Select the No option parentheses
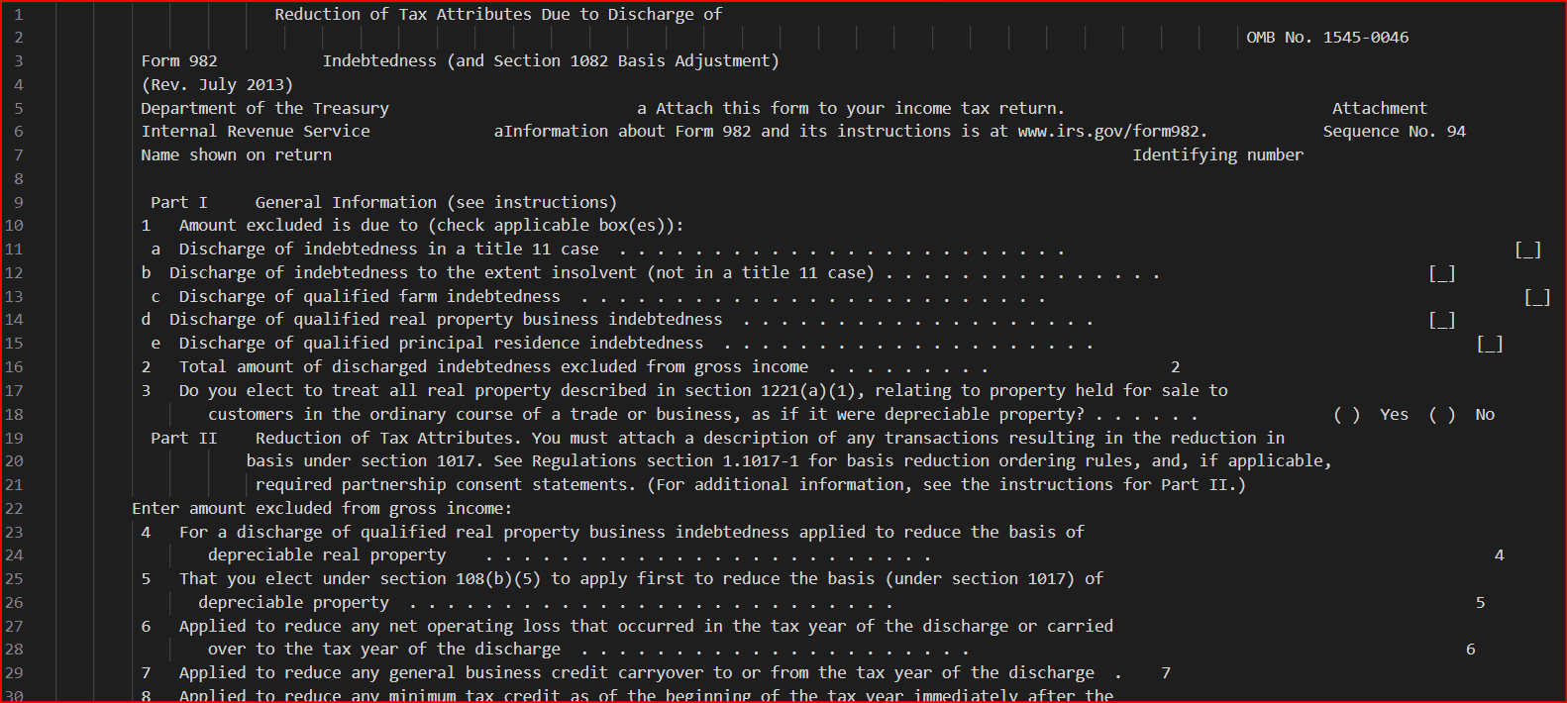Viewport: 1567px width, 703px height. pos(1441,415)
